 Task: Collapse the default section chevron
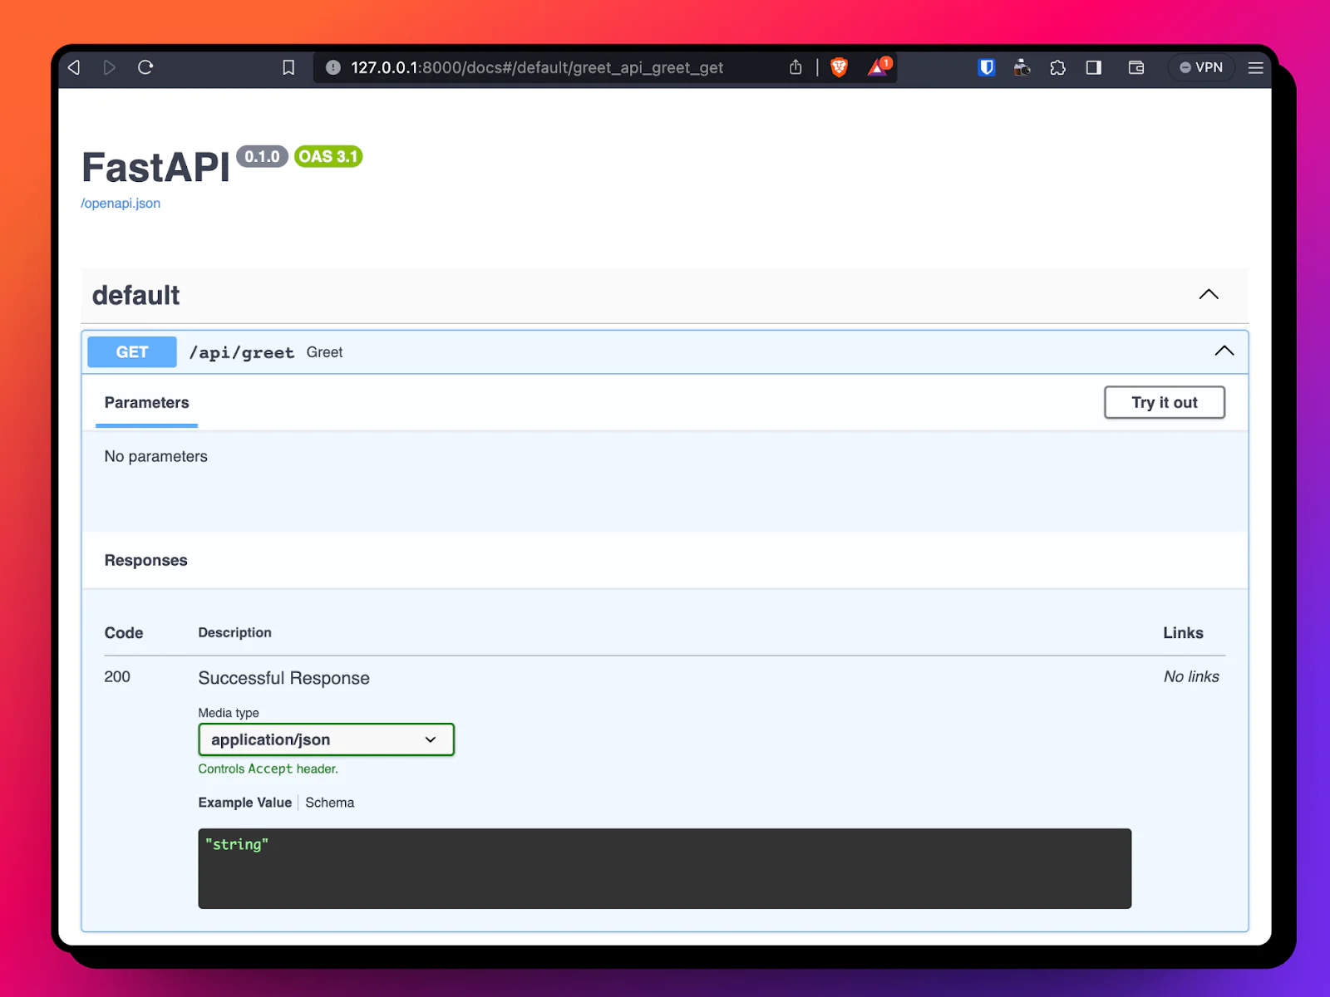[x=1209, y=294]
